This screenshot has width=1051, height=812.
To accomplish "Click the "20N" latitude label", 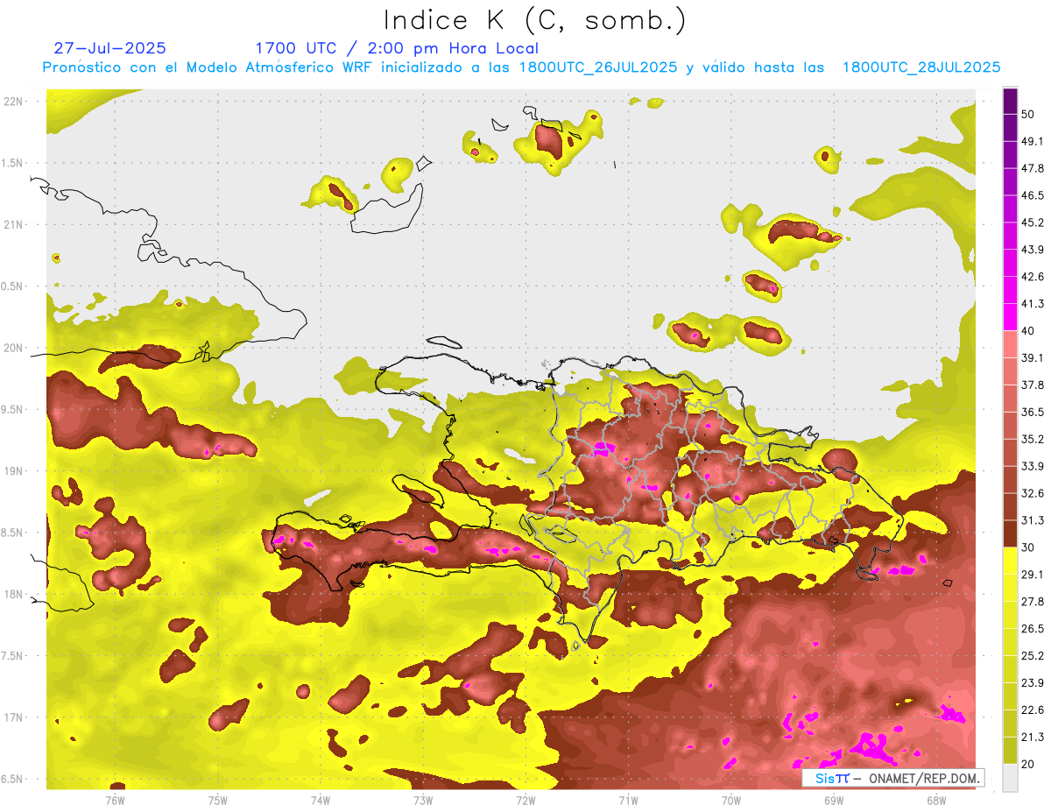I will (15, 348).
